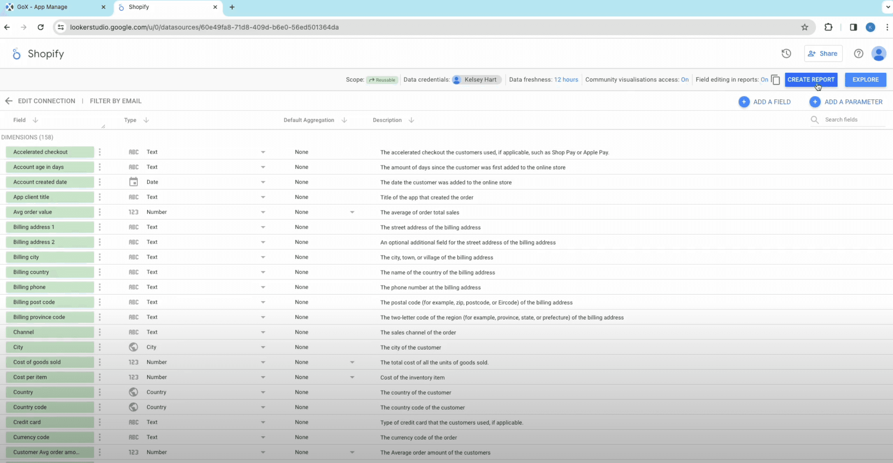
Task: Open the help question mark icon
Action: [x=858, y=54]
